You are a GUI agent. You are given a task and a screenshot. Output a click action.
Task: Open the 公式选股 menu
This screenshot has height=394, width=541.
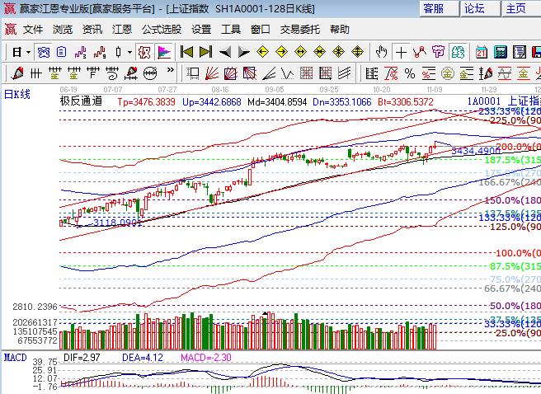pos(161,29)
